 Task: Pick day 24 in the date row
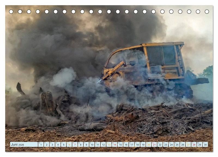[171, 144]
